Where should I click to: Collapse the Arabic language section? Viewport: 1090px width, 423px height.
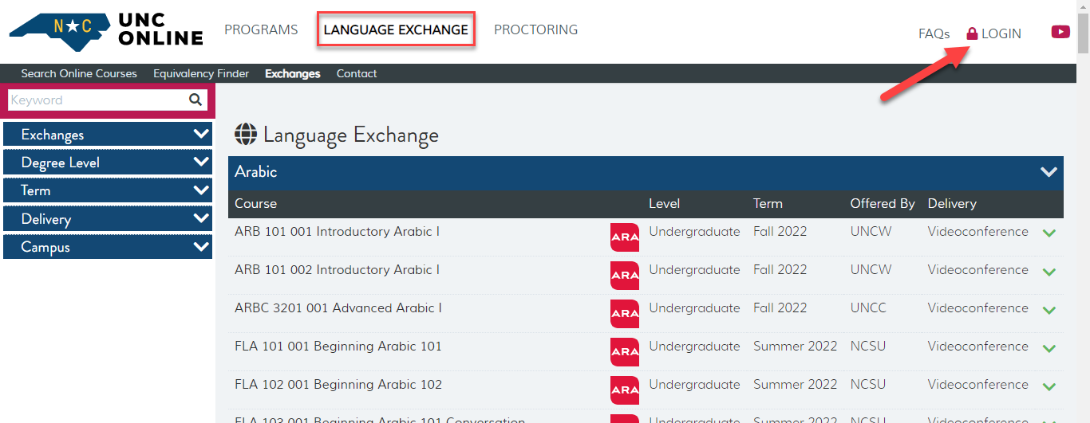pos(1049,172)
